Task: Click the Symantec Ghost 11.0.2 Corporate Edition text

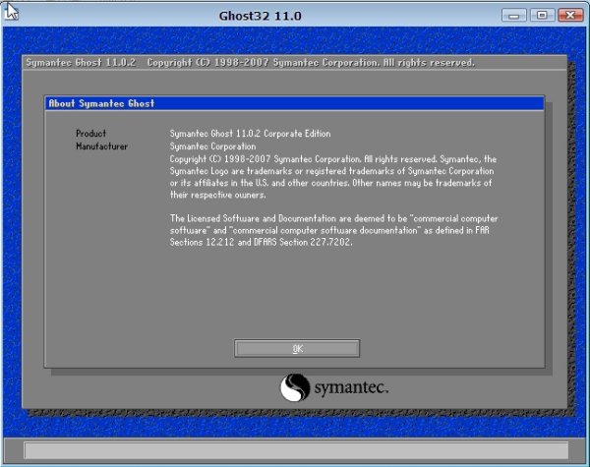Action: tap(250, 134)
